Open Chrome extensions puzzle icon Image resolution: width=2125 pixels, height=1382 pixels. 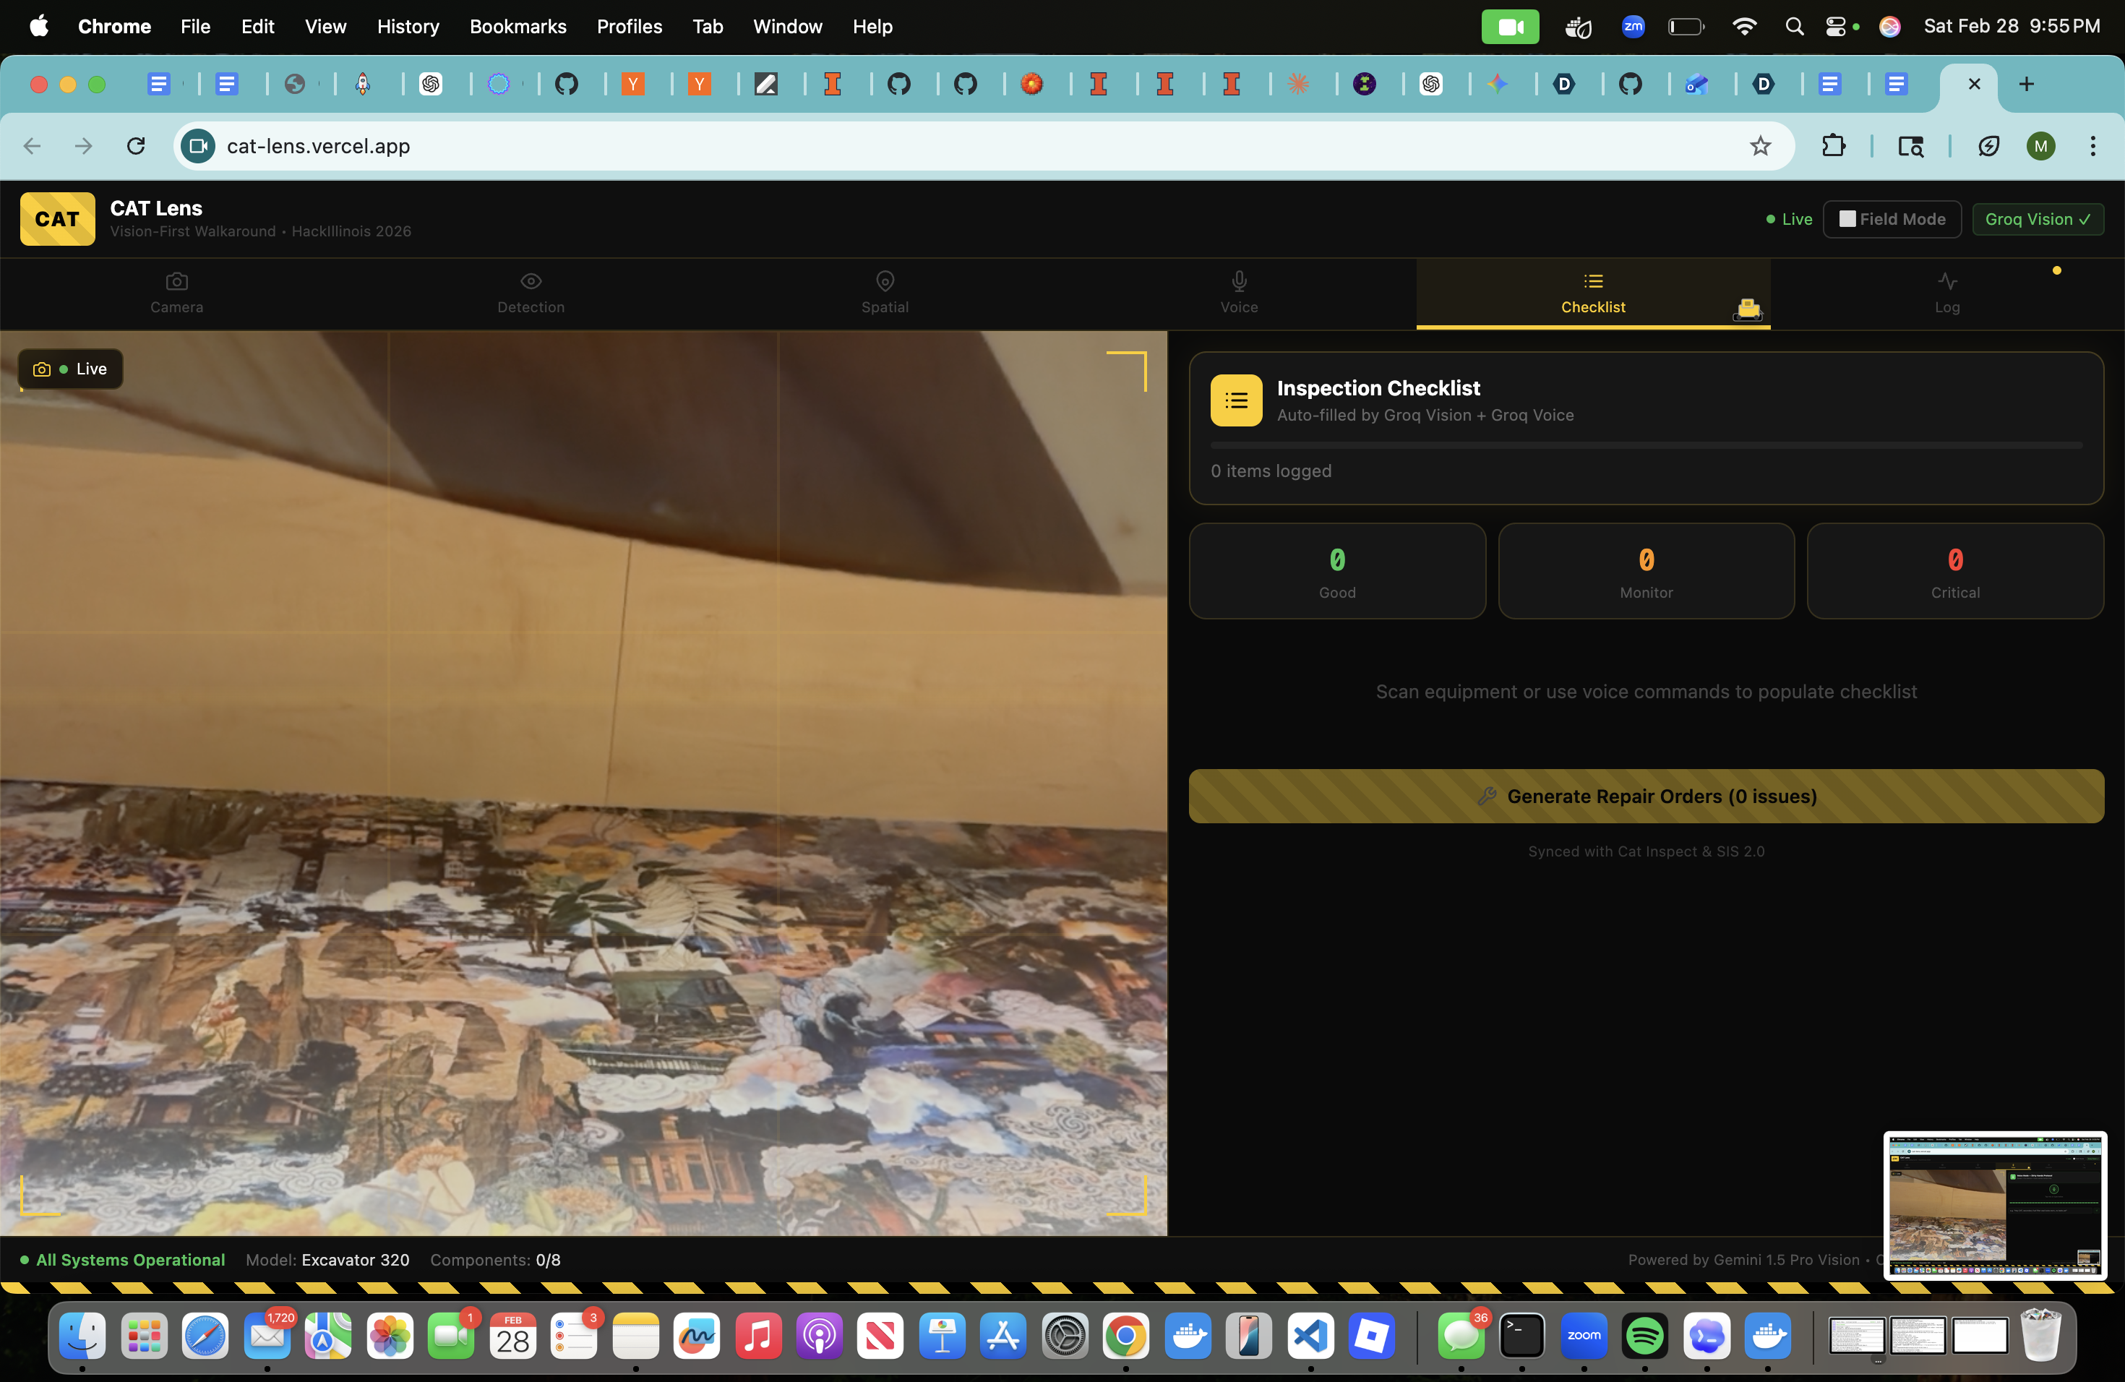pos(1833,145)
